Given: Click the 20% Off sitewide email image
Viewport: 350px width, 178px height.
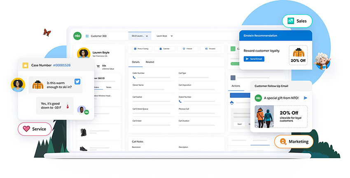Looking at the screenshot, I should pyautogui.click(x=281, y=116).
